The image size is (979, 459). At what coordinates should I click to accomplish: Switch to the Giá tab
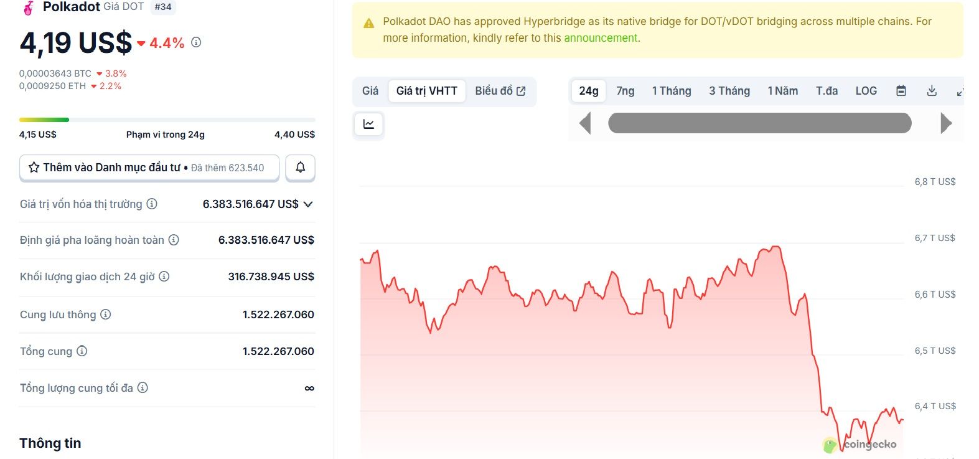[x=370, y=91]
